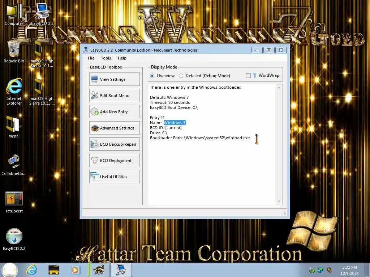Viewport: 370px width, 277px height.
Task: Launch Internet Explorer from the taskbar
Action: (32, 270)
